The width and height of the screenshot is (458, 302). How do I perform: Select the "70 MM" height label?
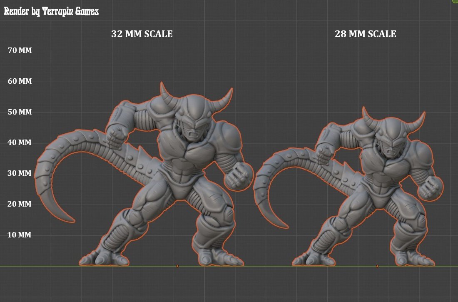click(x=20, y=50)
